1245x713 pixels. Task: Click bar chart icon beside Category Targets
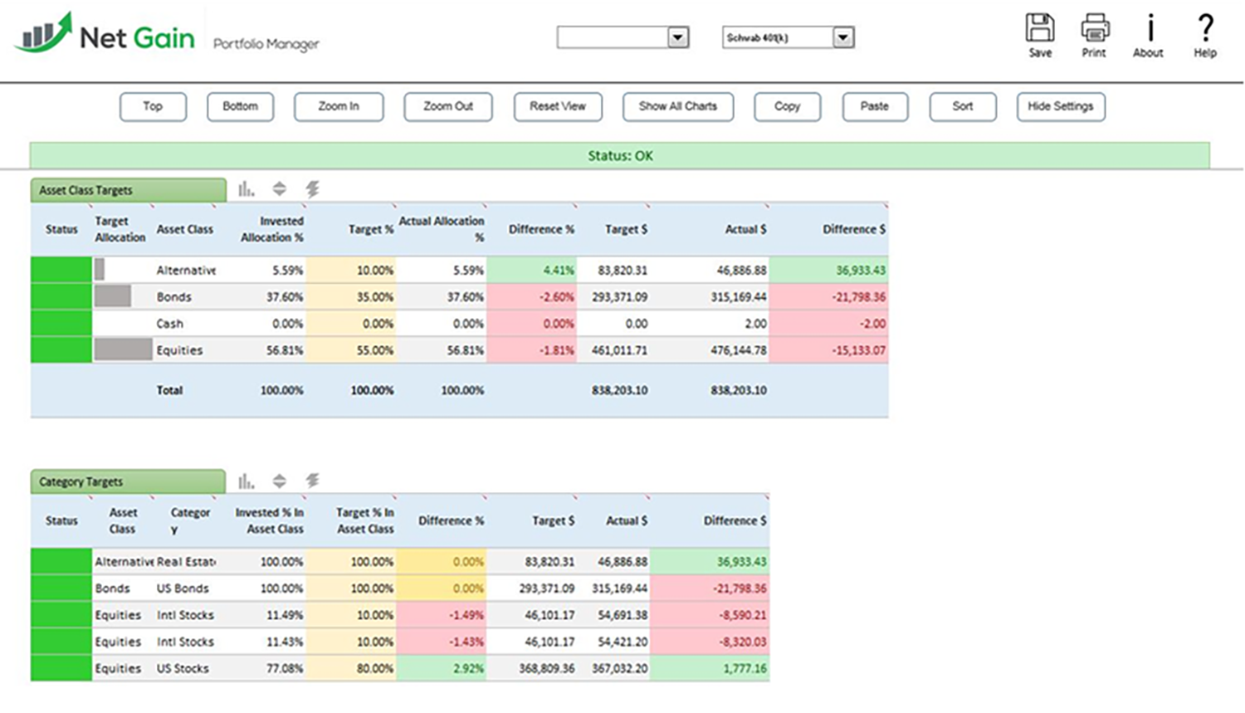tap(247, 481)
